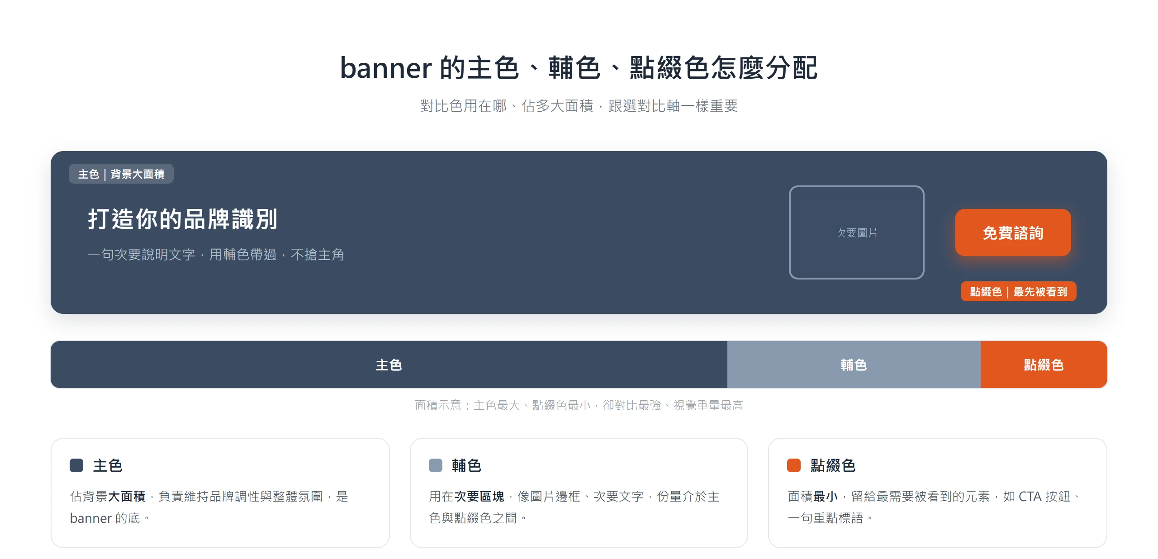Click the subtitle 一句次要說明文字，用輔色帶過
Image resolution: width=1158 pixels, height=559 pixels.
click(x=181, y=254)
